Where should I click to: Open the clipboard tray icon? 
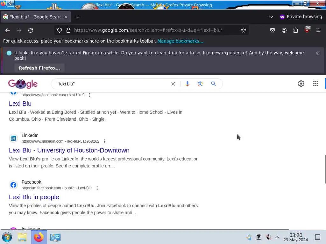point(259,237)
